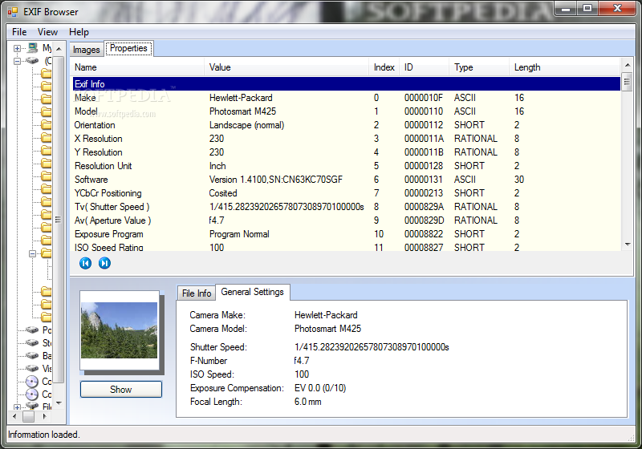Sort by the Length column header
642x449 pixels.
click(565, 67)
